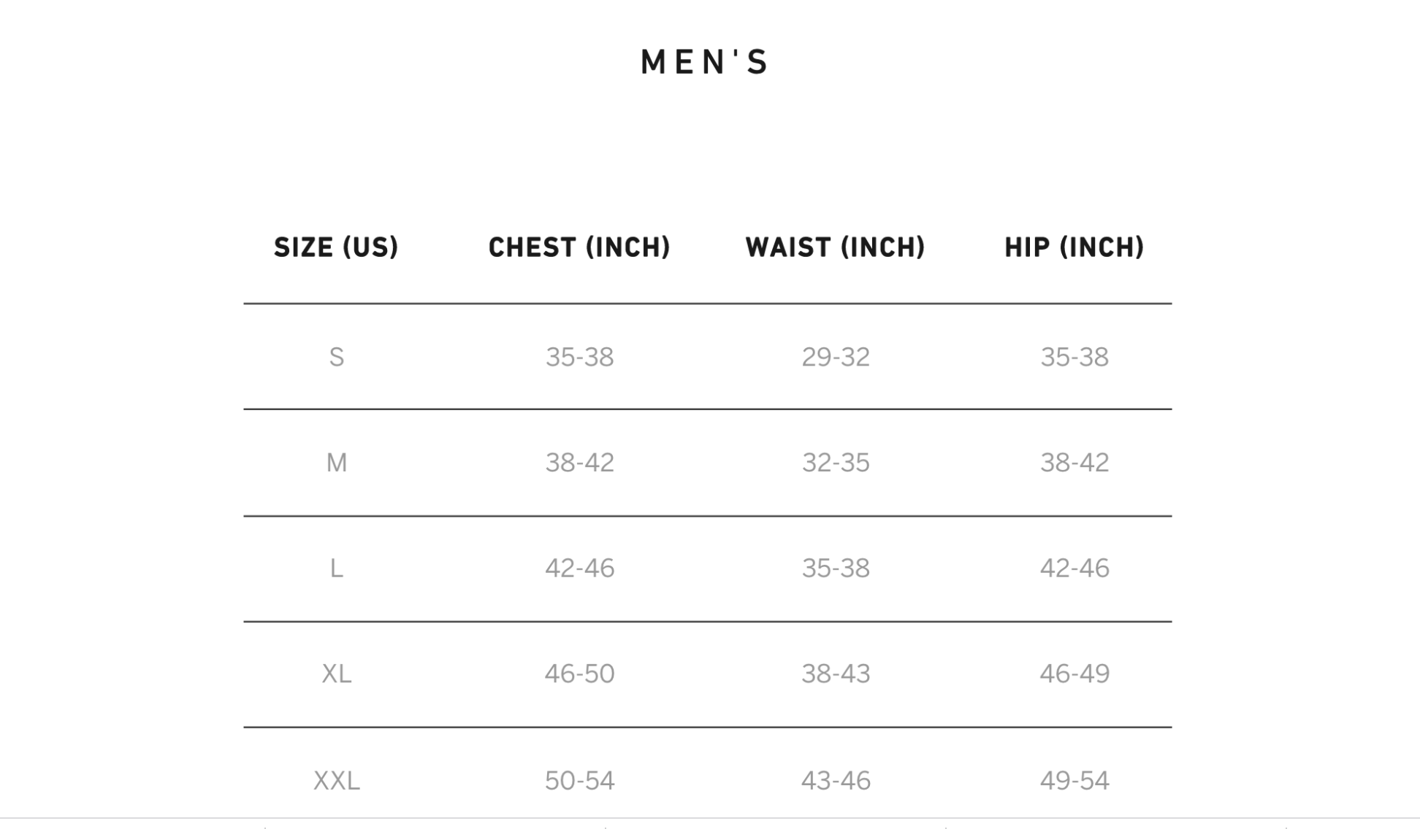
Task: Click hip value 46-49 for size XL
Action: (1074, 674)
